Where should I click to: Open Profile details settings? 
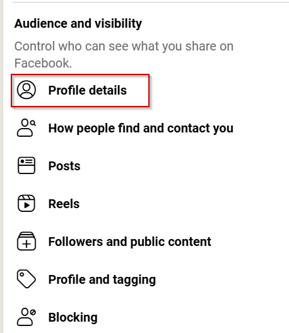pos(80,90)
